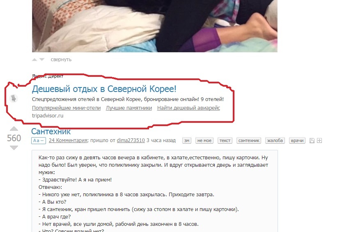Collapse the post via свернуть
The width and height of the screenshot is (342, 232).
coord(61,60)
